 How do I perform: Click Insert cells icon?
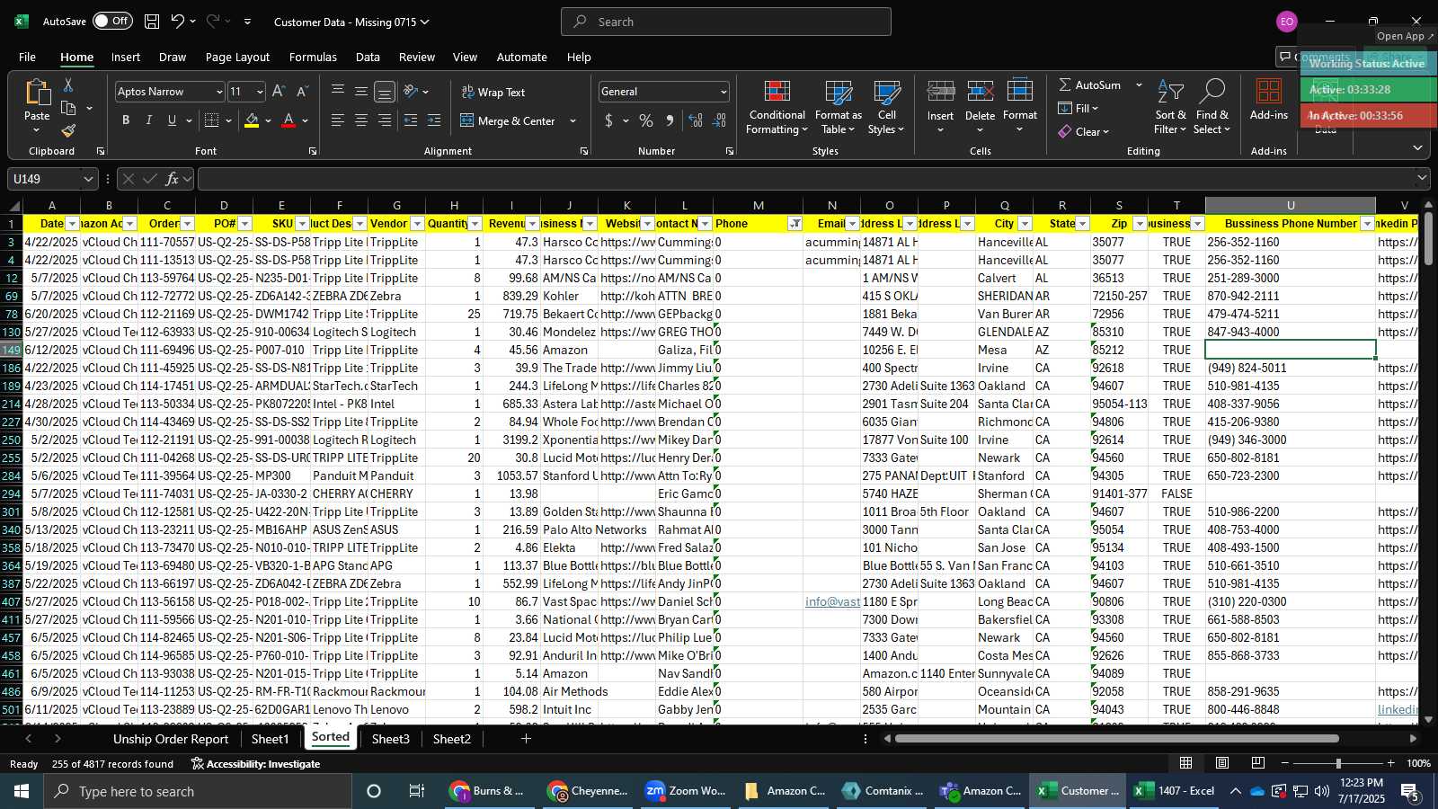pyautogui.click(x=940, y=92)
